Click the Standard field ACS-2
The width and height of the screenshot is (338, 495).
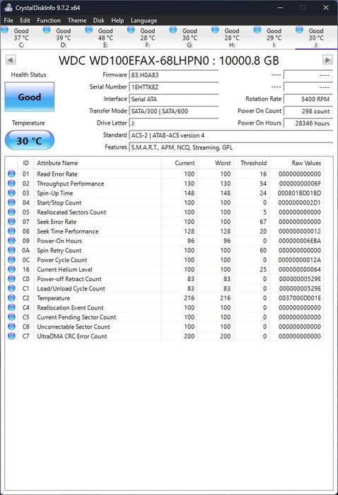[x=231, y=135]
